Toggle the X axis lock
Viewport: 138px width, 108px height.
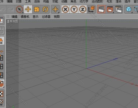tap(65, 9)
